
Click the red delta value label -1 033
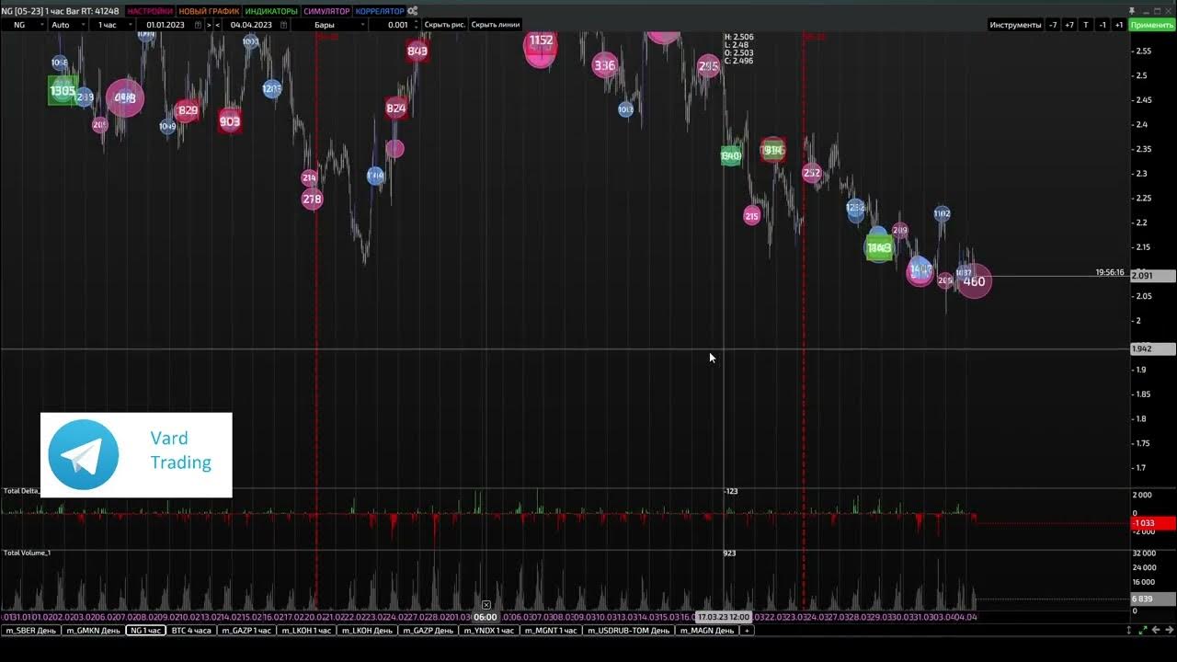(x=1153, y=523)
